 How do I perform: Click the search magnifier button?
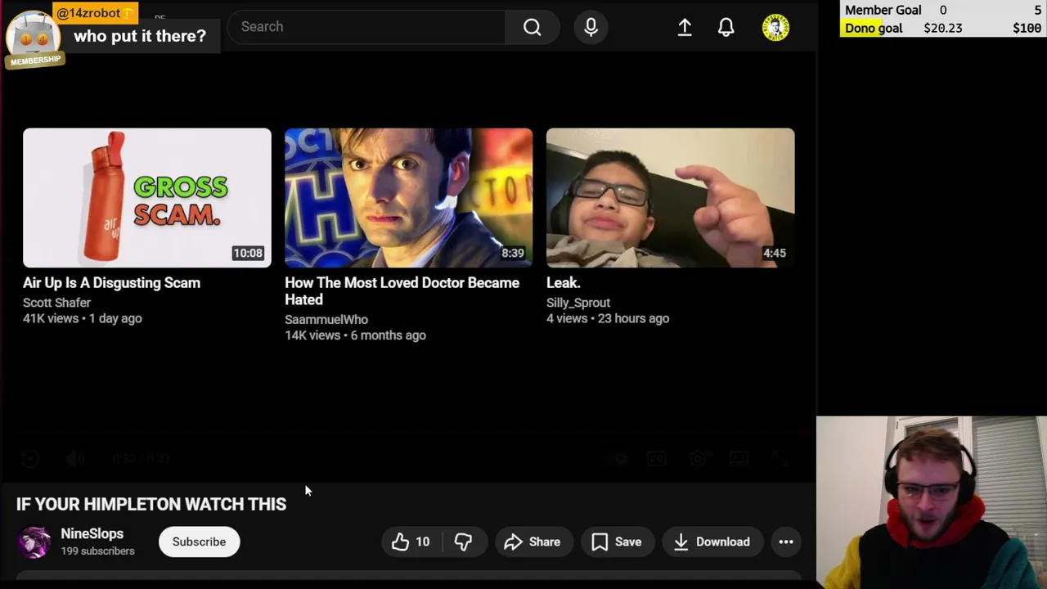coord(532,27)
